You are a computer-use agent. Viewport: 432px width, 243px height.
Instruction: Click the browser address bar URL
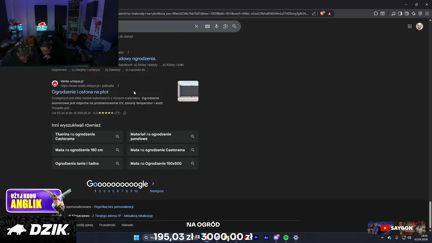coord(213,13)
